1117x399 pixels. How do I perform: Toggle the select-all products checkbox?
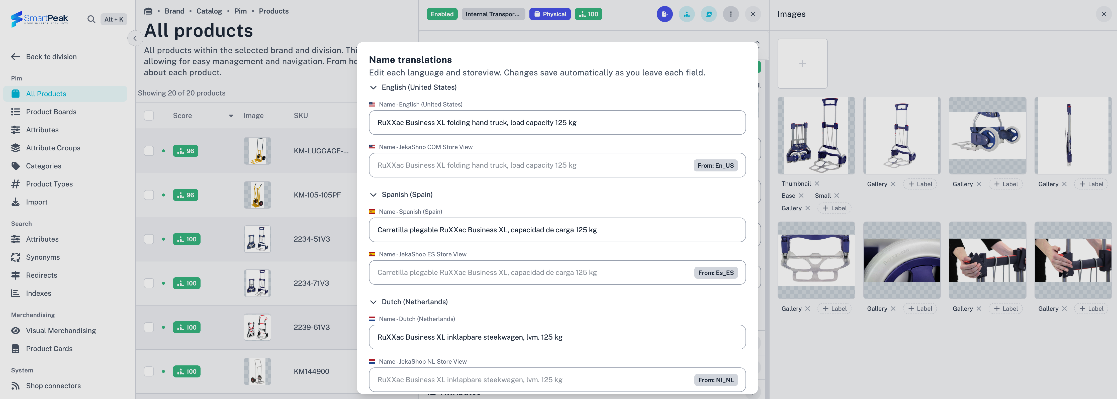pyautogui.click(x=149, y=115)
